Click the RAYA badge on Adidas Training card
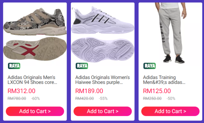 pyautogui.click(x=150, y=66)
